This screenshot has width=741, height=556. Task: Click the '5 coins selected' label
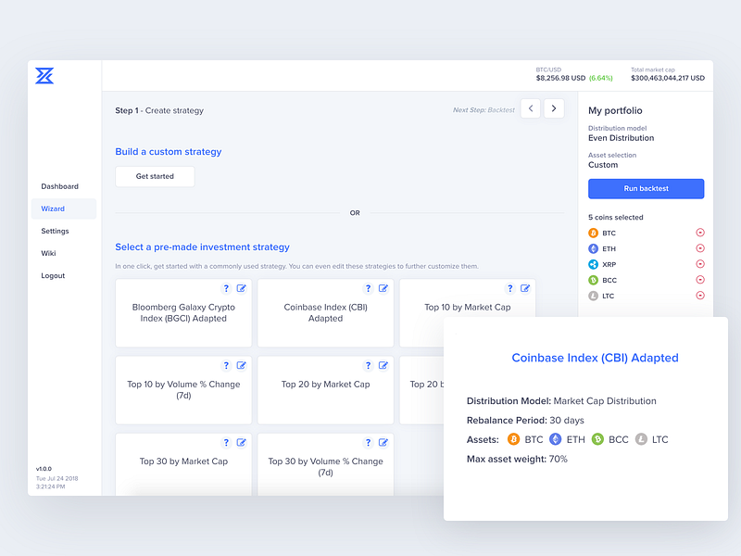[615, 218]
